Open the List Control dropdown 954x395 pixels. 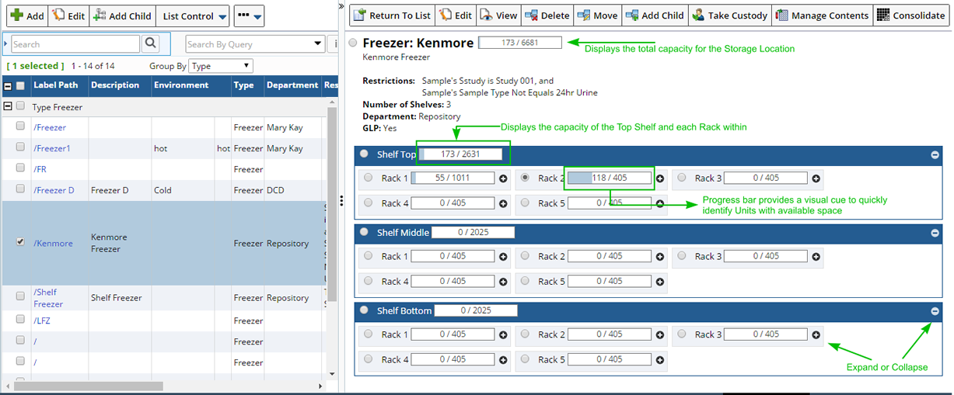coord(194,15)
